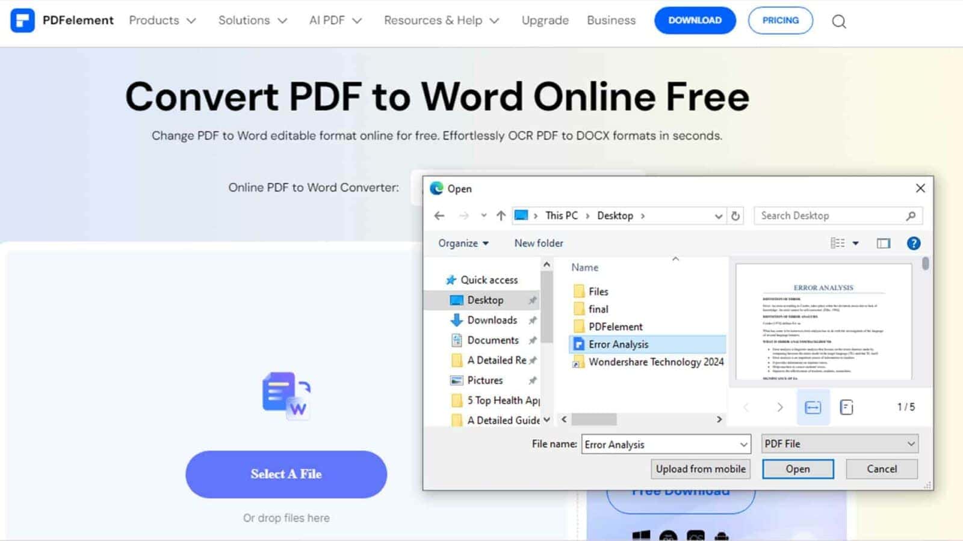Open the File name combo dropdown
The width and height of the screenshot is (963, 541).
point(744,445)
